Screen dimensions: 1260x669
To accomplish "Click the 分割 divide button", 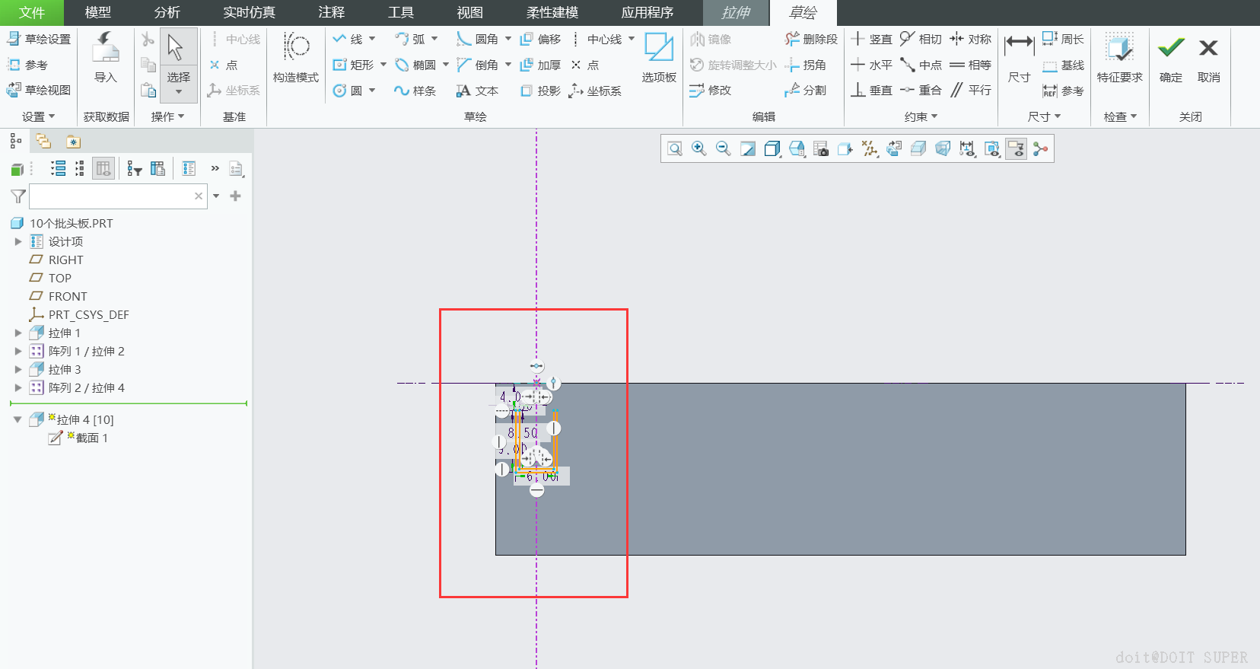I will point(805,90).
